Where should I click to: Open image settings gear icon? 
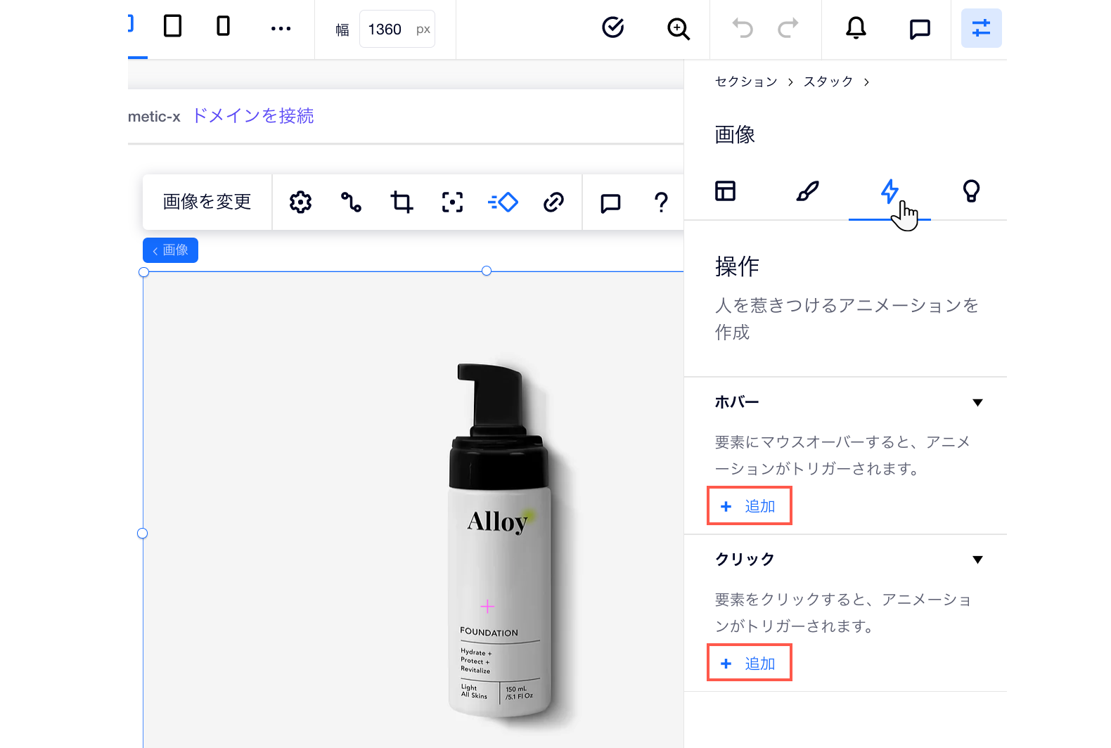[x=300, y=202]
